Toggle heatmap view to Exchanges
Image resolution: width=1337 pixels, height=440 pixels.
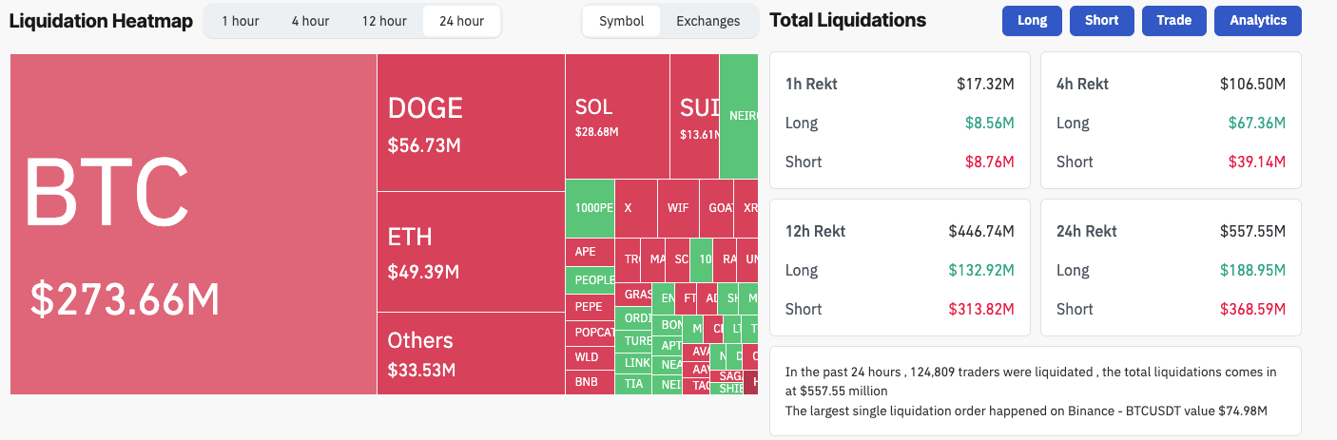point(707,21)
